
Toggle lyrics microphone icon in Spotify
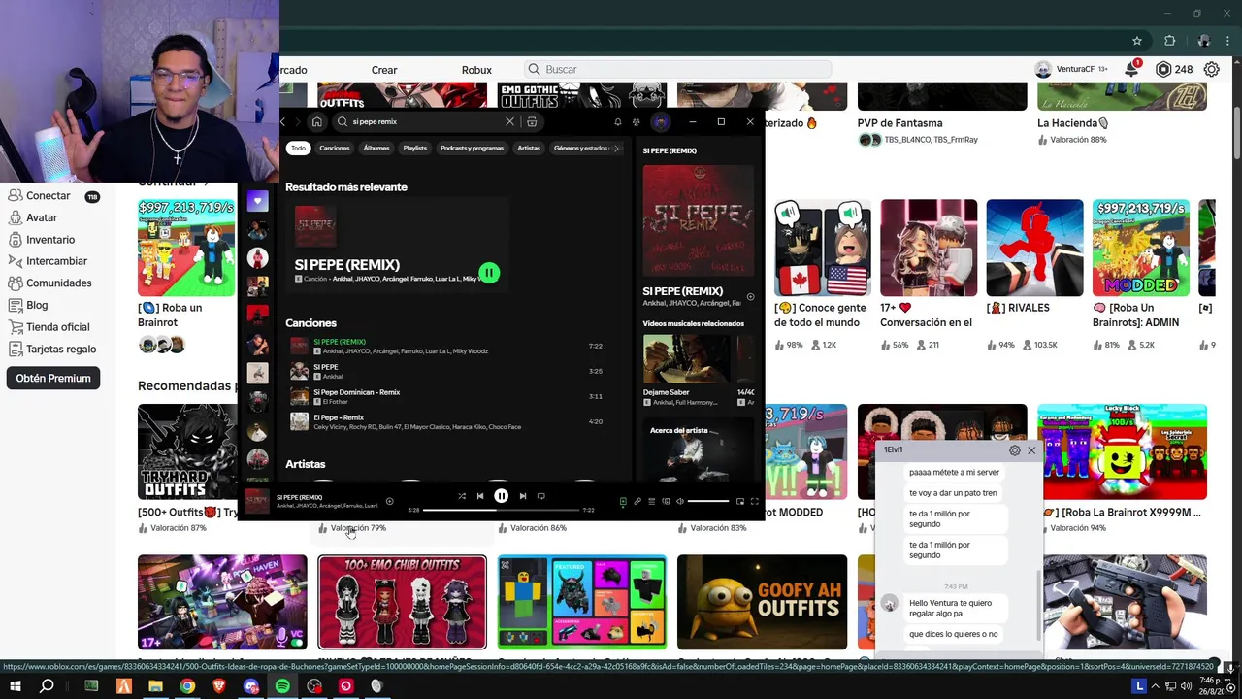point(637,502)
